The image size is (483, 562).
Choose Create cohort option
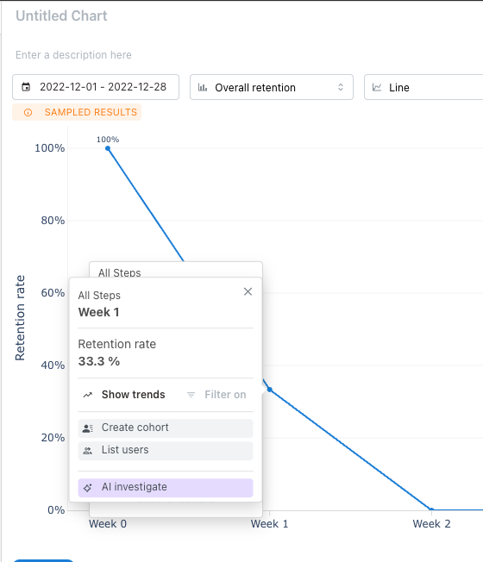pyautogui.click(x=166, y=428)
